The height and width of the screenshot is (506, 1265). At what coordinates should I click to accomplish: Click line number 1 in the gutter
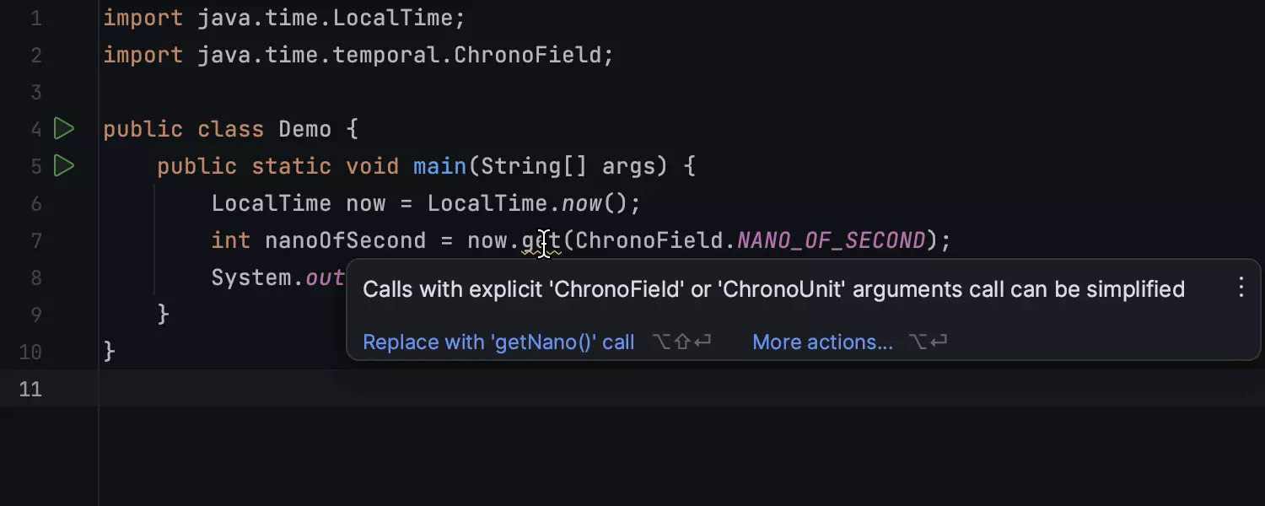pos(35,18)
